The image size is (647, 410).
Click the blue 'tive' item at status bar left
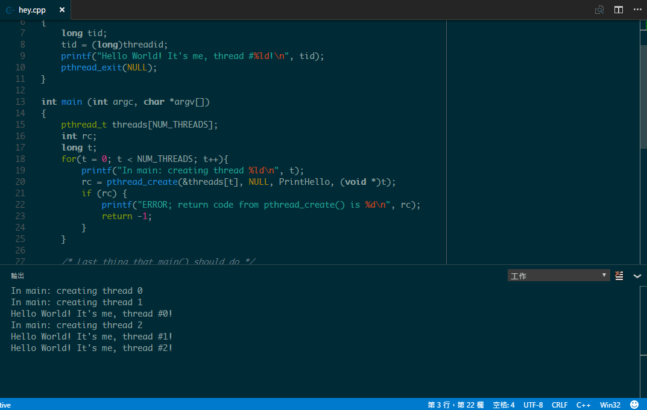pos(5,405)
